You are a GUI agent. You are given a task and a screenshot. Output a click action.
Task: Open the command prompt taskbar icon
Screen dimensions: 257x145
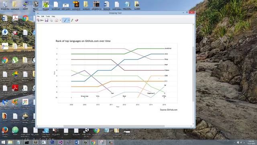(x=27, y=142)
